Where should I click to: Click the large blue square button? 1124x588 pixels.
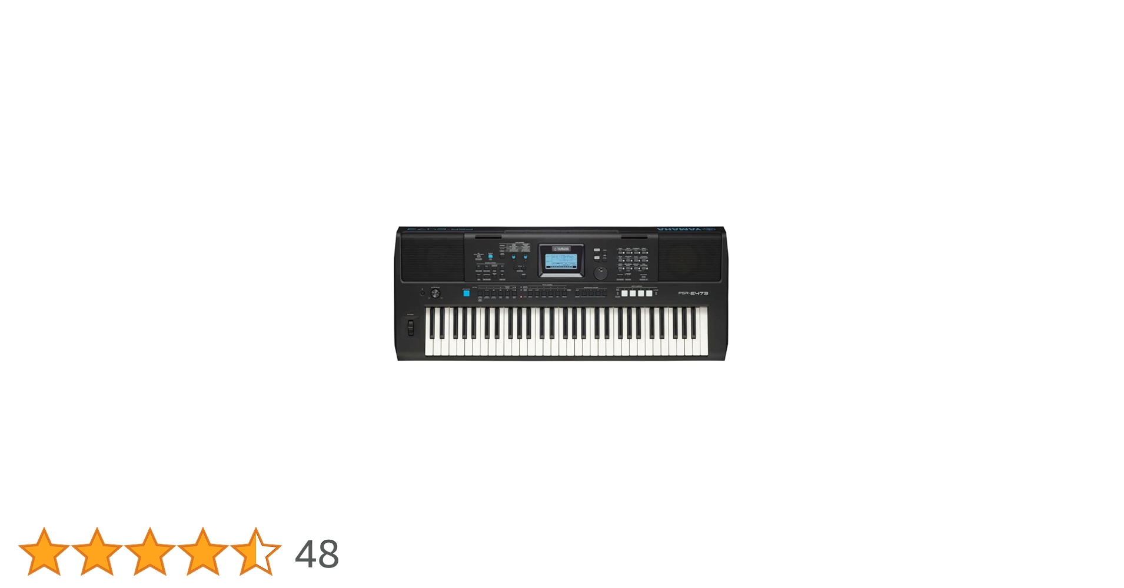466,293
